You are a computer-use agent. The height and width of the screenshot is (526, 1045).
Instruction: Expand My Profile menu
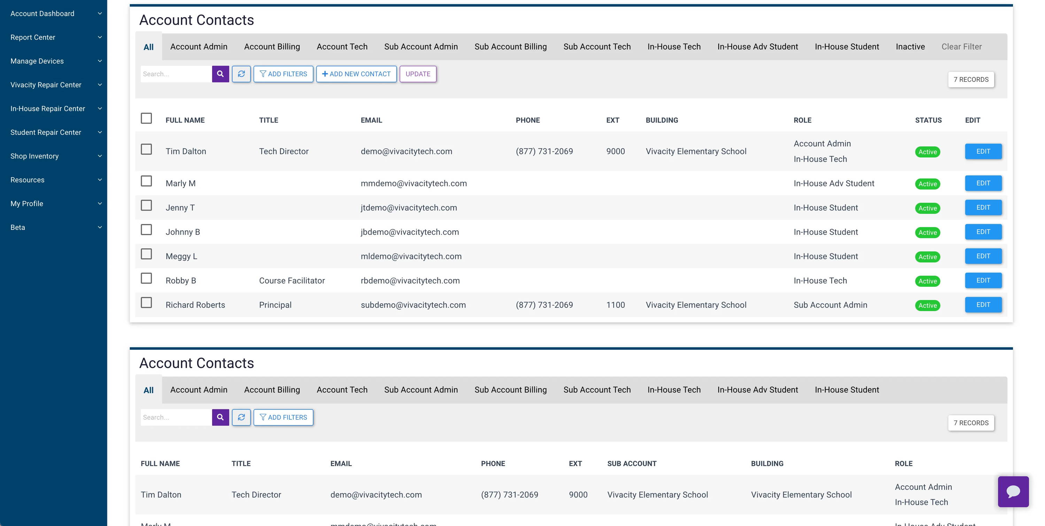[x=54, y=203]
